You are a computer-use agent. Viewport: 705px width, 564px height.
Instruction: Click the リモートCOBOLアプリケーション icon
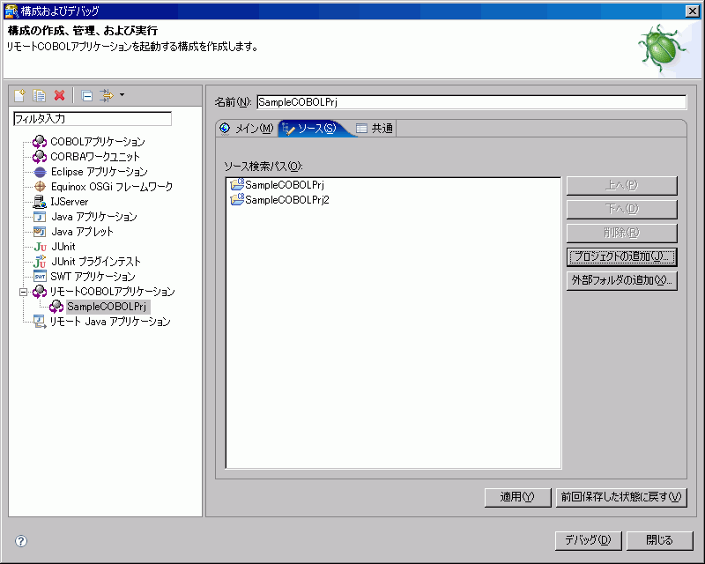pyautogui.click(x=40, y=292)
